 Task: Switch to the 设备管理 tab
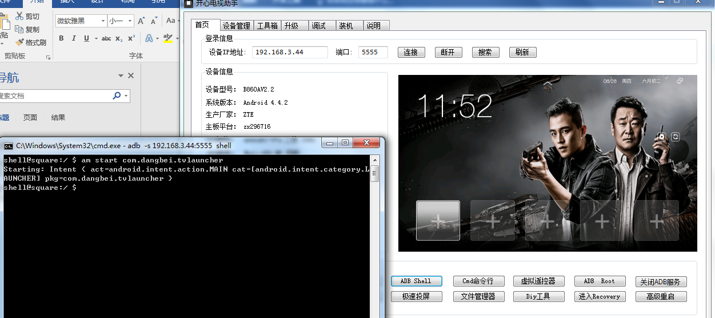tap(236, 26)
